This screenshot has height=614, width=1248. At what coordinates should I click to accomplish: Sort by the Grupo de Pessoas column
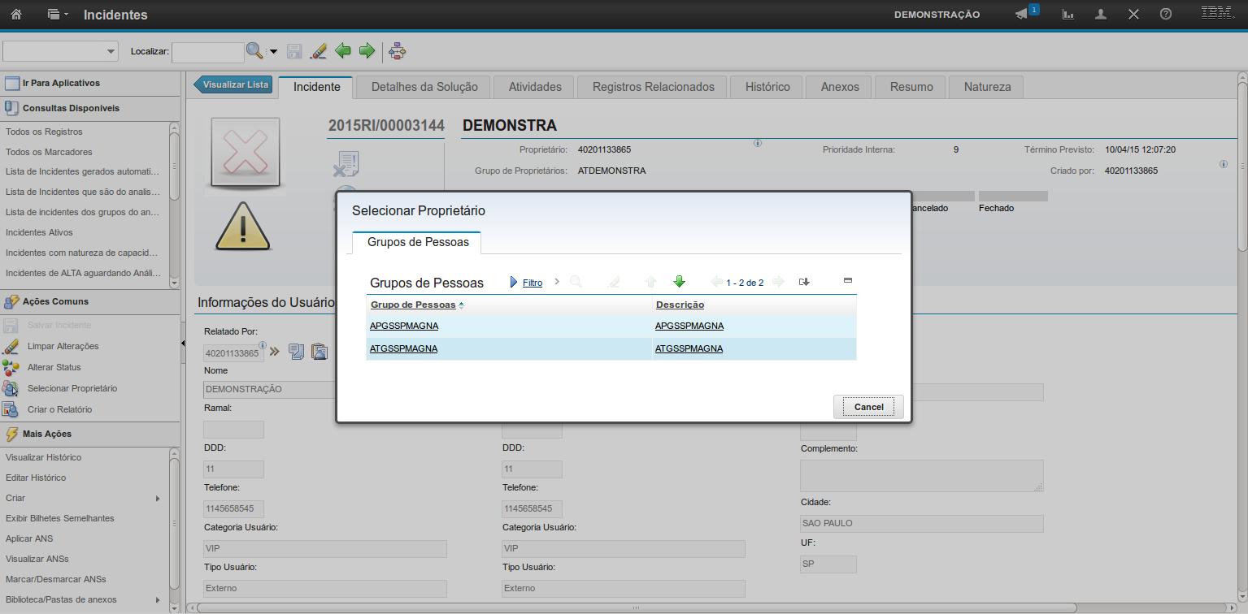[413, 305]
